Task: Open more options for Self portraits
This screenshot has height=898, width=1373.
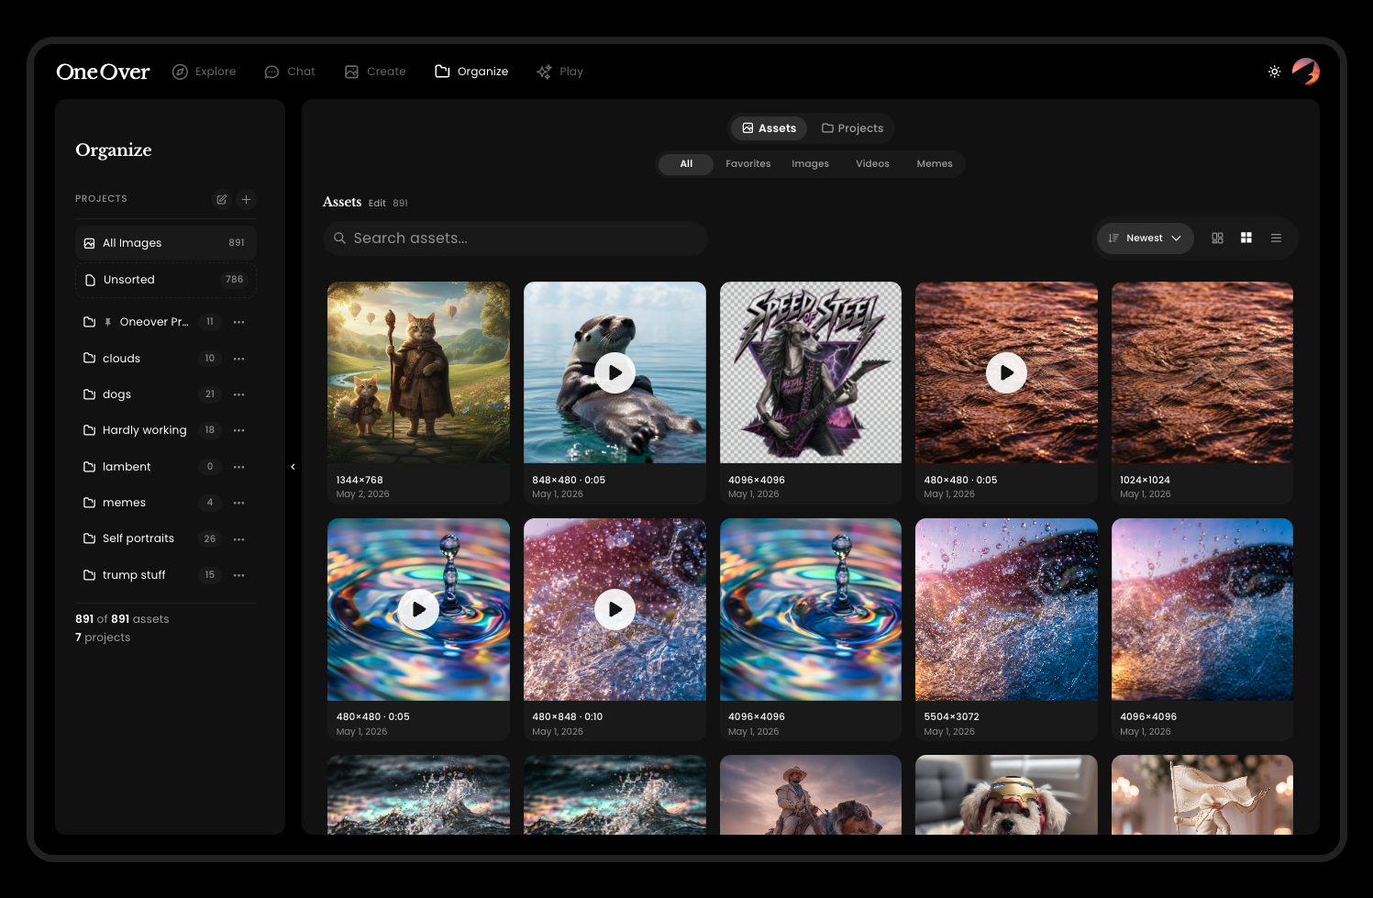Action: click(x=239, y=539)
